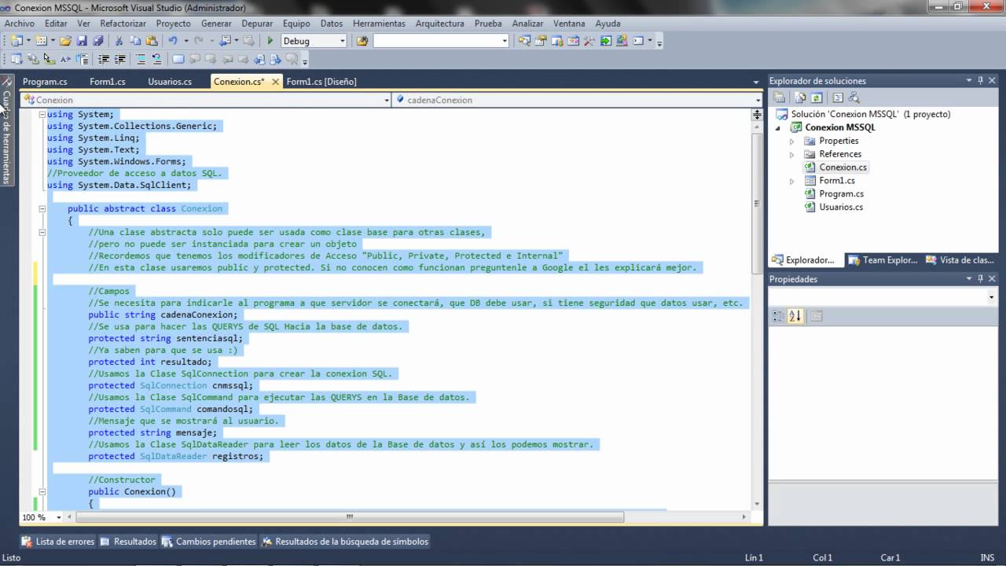Switch to the Usuarios.cs tab

coord(170,81)
